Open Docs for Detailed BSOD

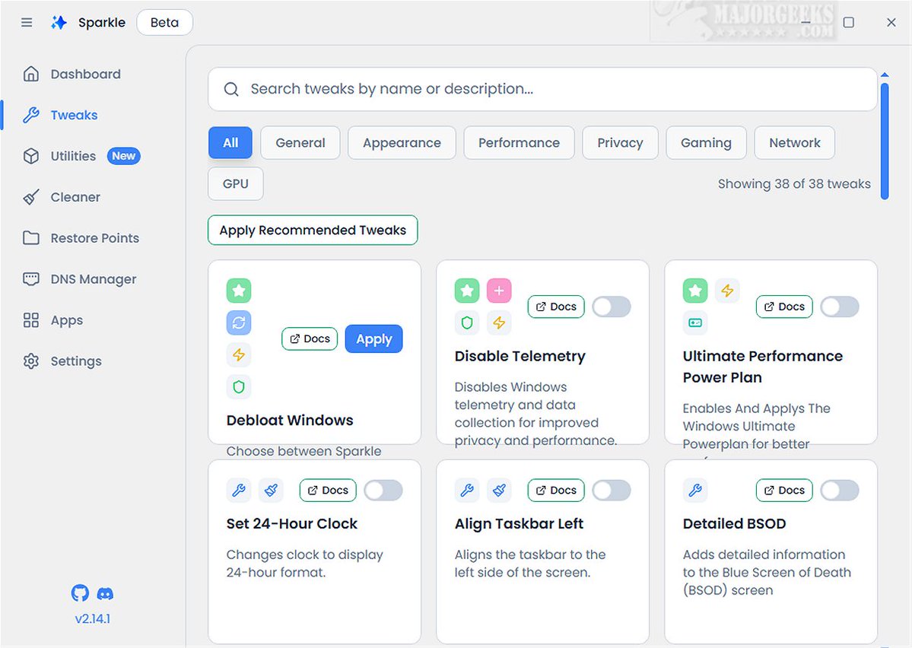click(x=785, y=491)
